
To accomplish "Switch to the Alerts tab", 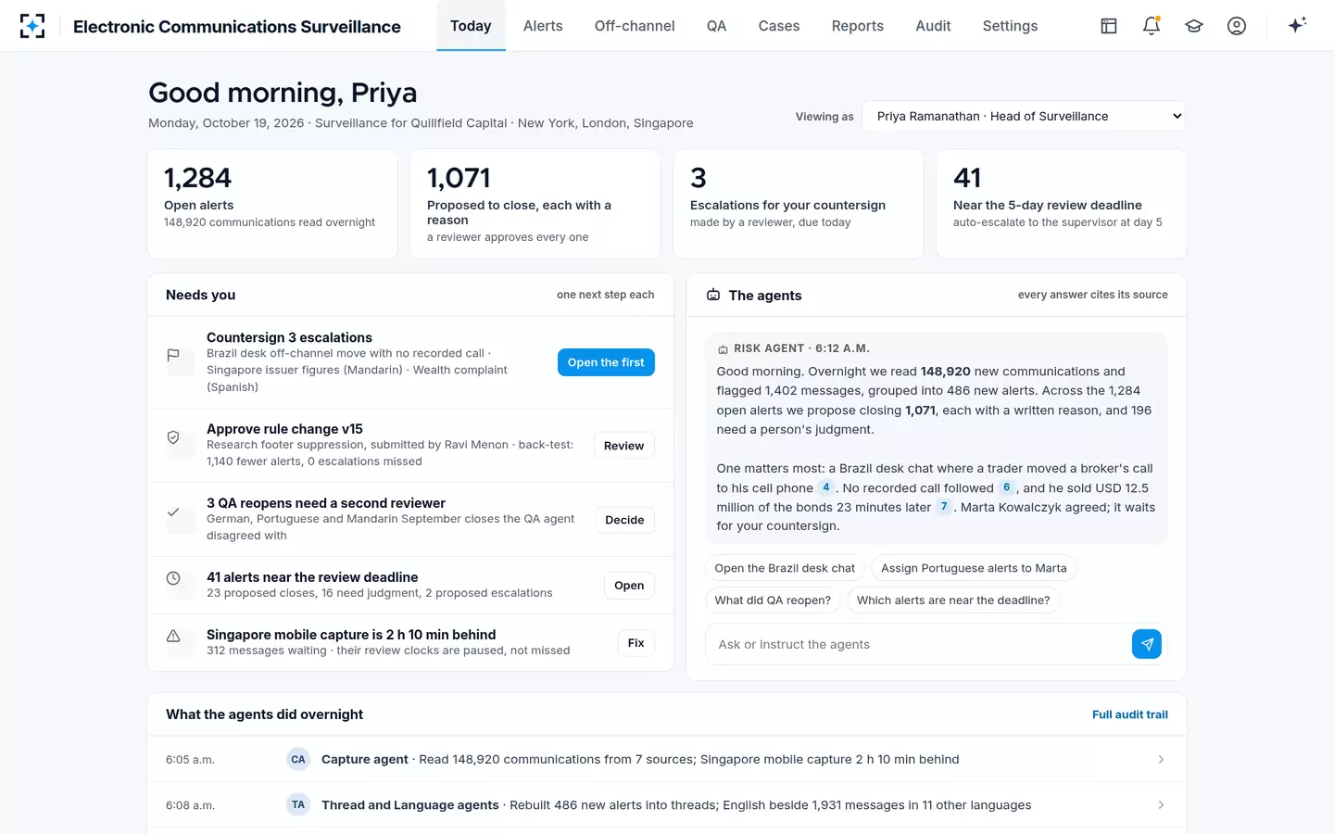I will (x=543, y=26).
